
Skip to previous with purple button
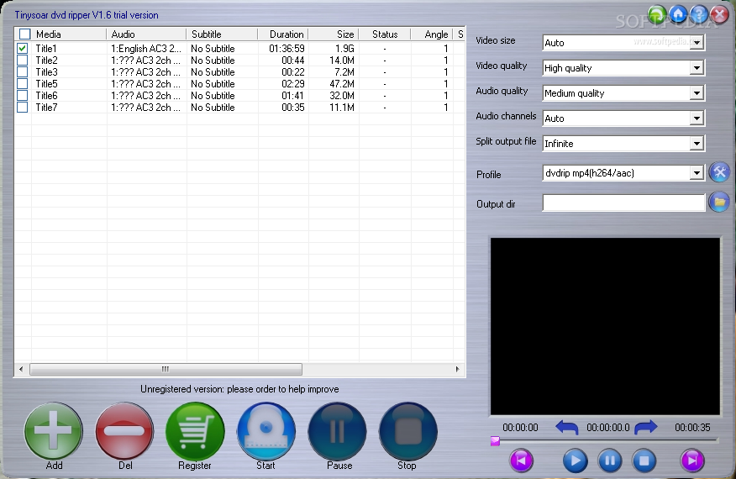(x=522, y=461)
